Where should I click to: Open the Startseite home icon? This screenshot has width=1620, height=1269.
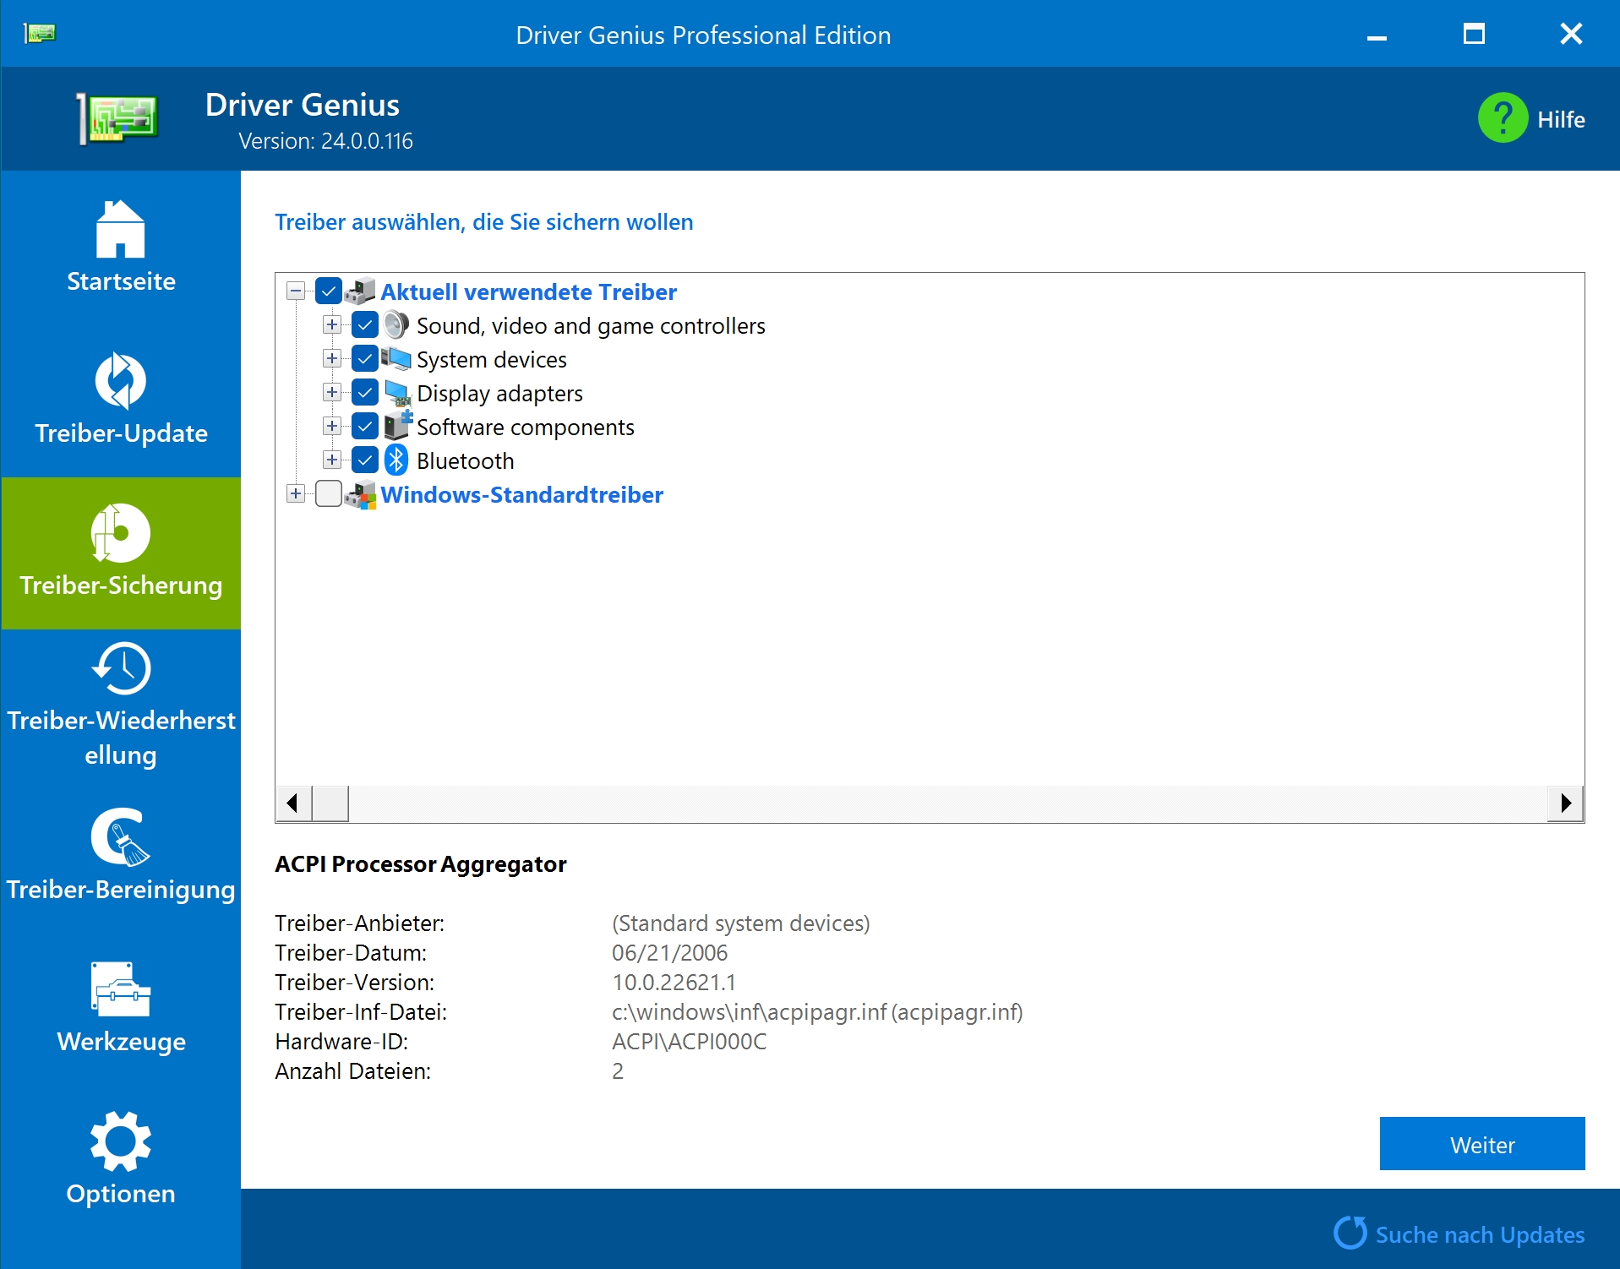(121, 229)
